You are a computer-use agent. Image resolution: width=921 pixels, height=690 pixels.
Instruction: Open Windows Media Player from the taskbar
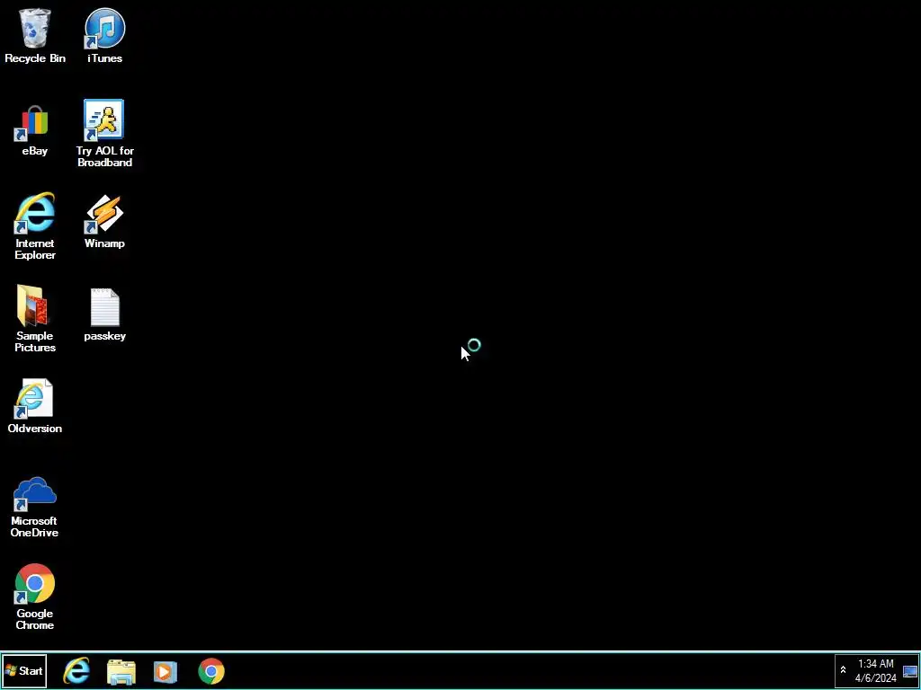tap(165, 671)
